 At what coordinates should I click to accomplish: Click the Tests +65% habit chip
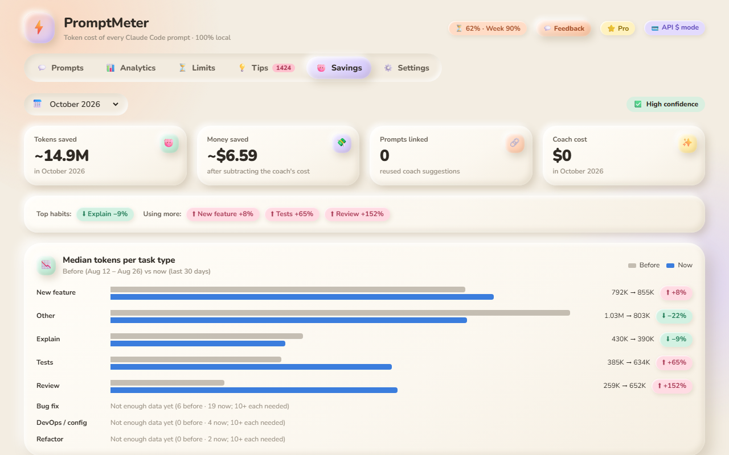[292, 214]
